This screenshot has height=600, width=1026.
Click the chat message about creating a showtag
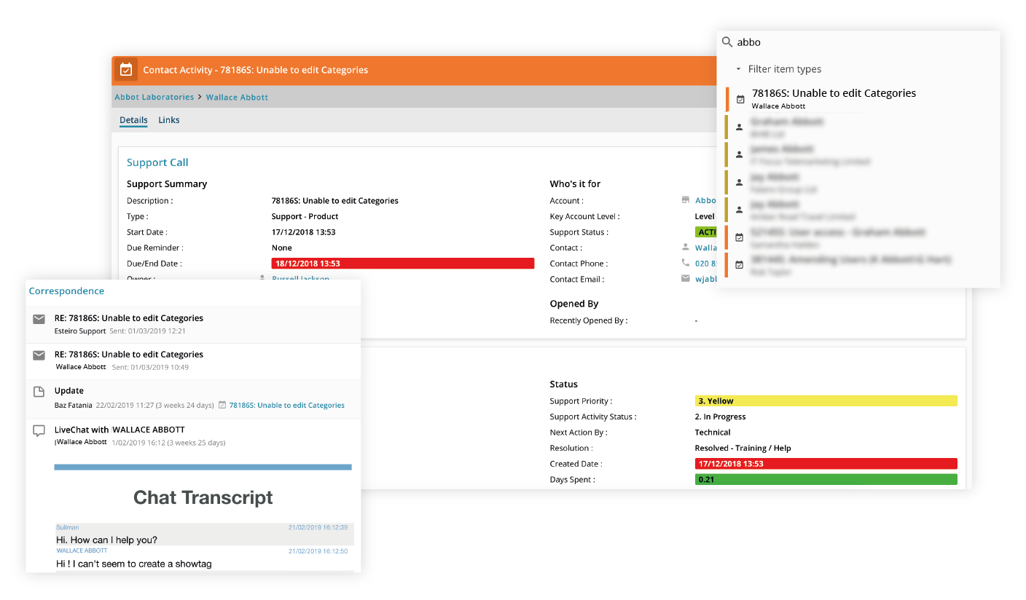(134, 564)
